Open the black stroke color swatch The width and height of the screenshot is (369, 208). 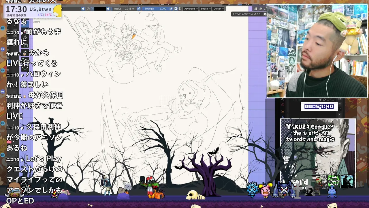tap(100, 9)
